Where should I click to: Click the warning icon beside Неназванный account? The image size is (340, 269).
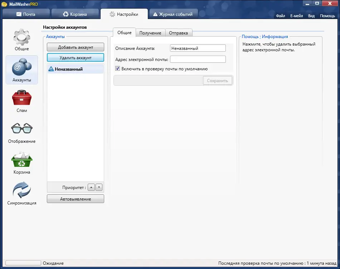tap(51, 69)
